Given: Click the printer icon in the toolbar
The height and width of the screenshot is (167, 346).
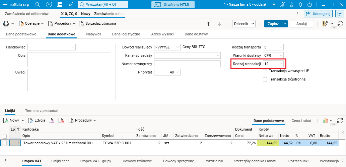Looking at the screenshot, I should [6, 24].
